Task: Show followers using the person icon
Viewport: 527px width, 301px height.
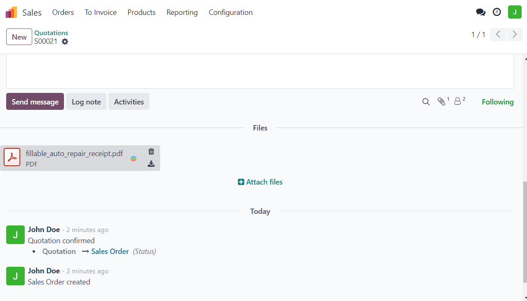Action: pos(457,102)
